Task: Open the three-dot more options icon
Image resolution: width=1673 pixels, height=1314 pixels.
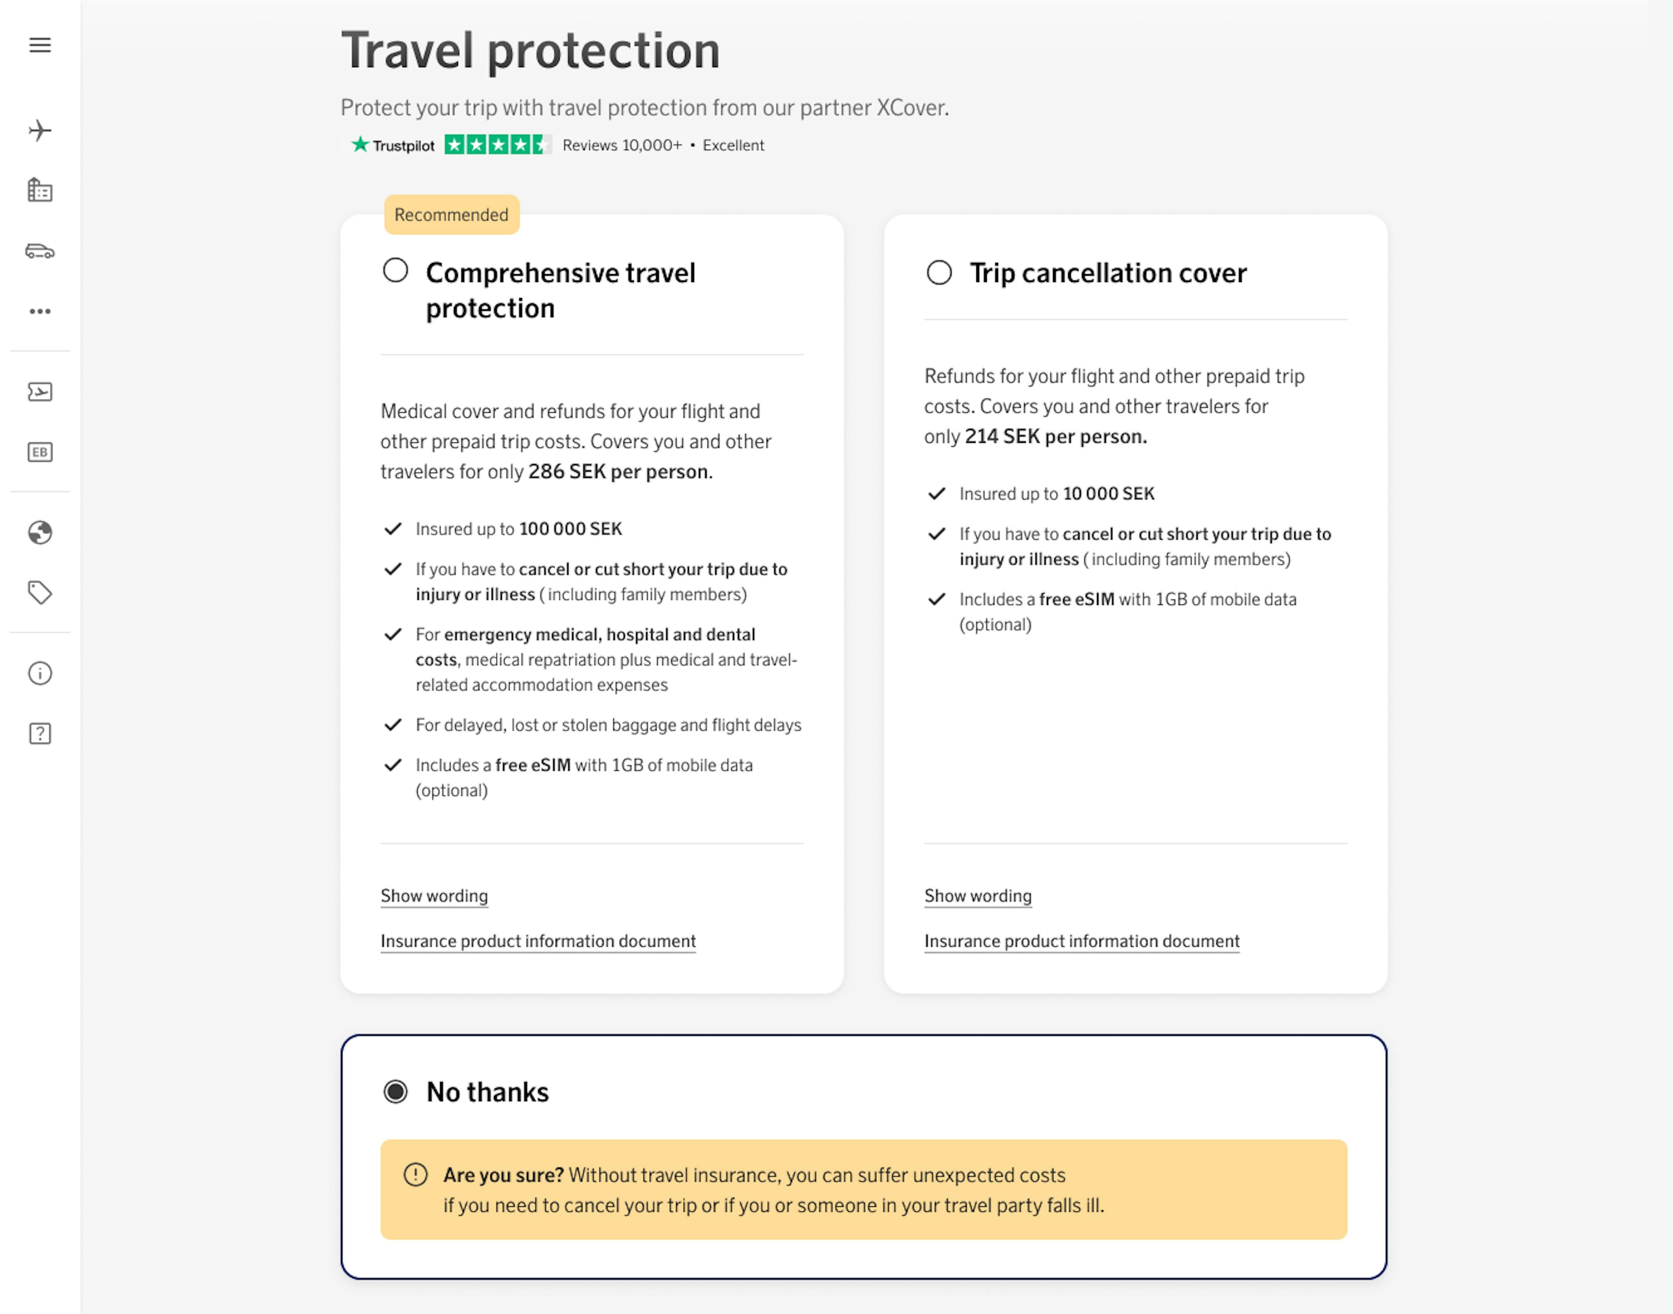Action: [40, 312]
